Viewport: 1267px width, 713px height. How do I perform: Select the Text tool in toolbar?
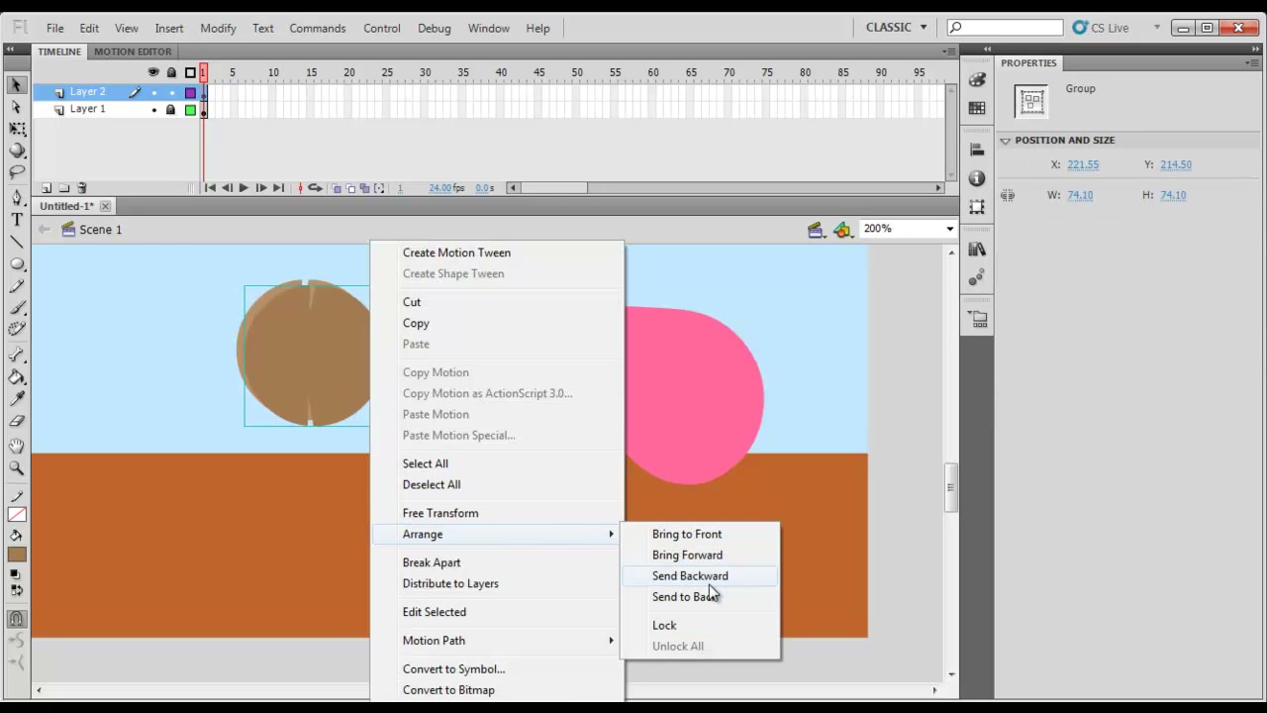pyautogui.click(x=17, y=219)
